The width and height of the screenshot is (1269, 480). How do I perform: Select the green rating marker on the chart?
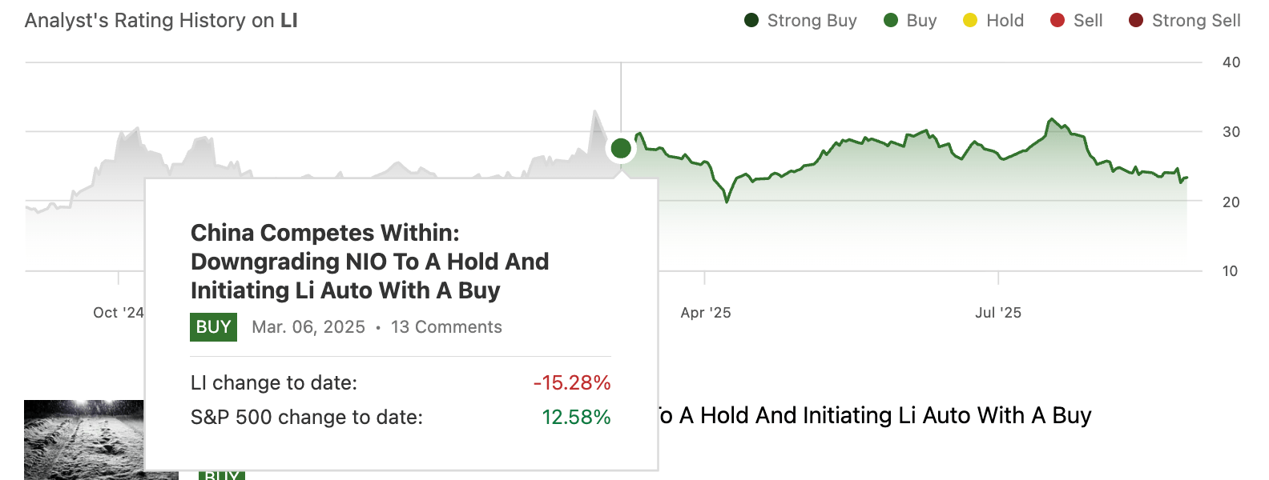click(621, 147)
